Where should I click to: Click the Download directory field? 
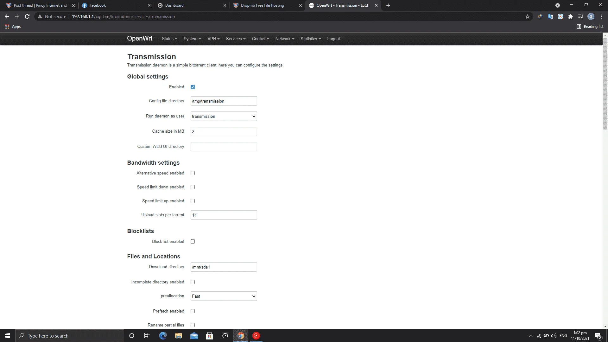224,267
